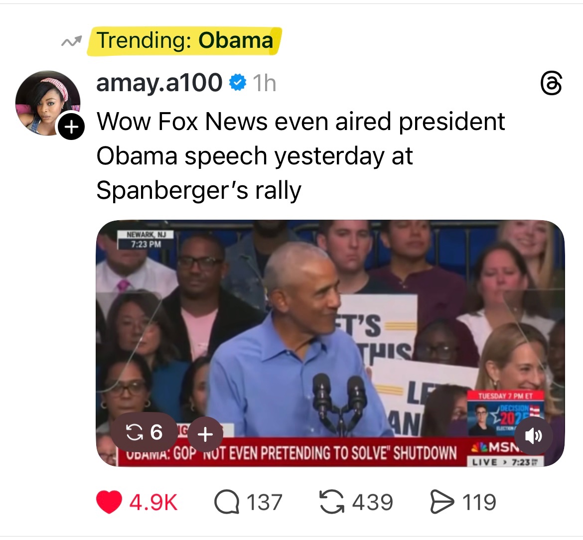
Task: Follow amay.a100 via avatar plus button
Action: coord(71,127)
